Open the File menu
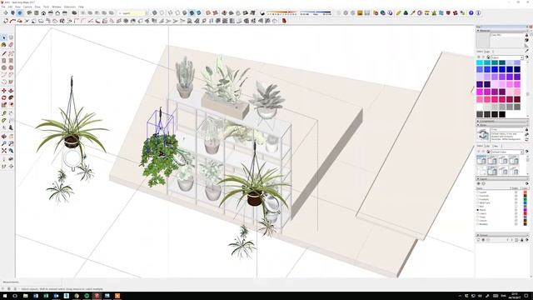Screen dimensions: 533x300 click(x=3, y=7)
